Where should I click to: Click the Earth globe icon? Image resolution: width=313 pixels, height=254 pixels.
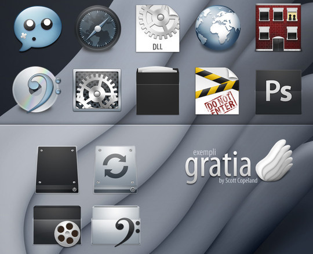217,28
